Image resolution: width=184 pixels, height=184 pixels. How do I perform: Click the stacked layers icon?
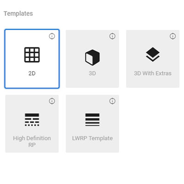(x=153, y=54)
